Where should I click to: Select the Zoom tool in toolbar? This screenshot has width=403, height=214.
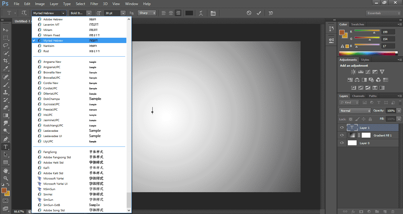(x=6, y=178)
